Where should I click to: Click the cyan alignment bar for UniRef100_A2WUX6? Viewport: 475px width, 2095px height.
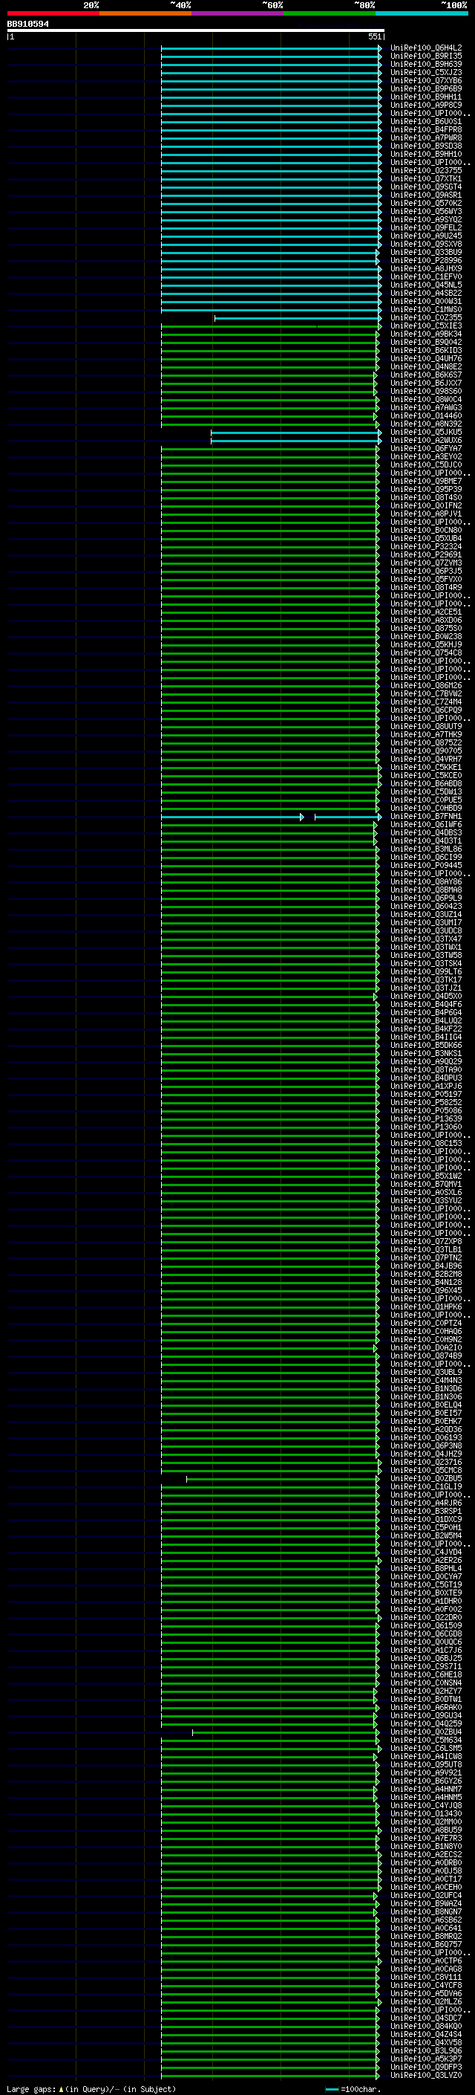pos(295,440)
